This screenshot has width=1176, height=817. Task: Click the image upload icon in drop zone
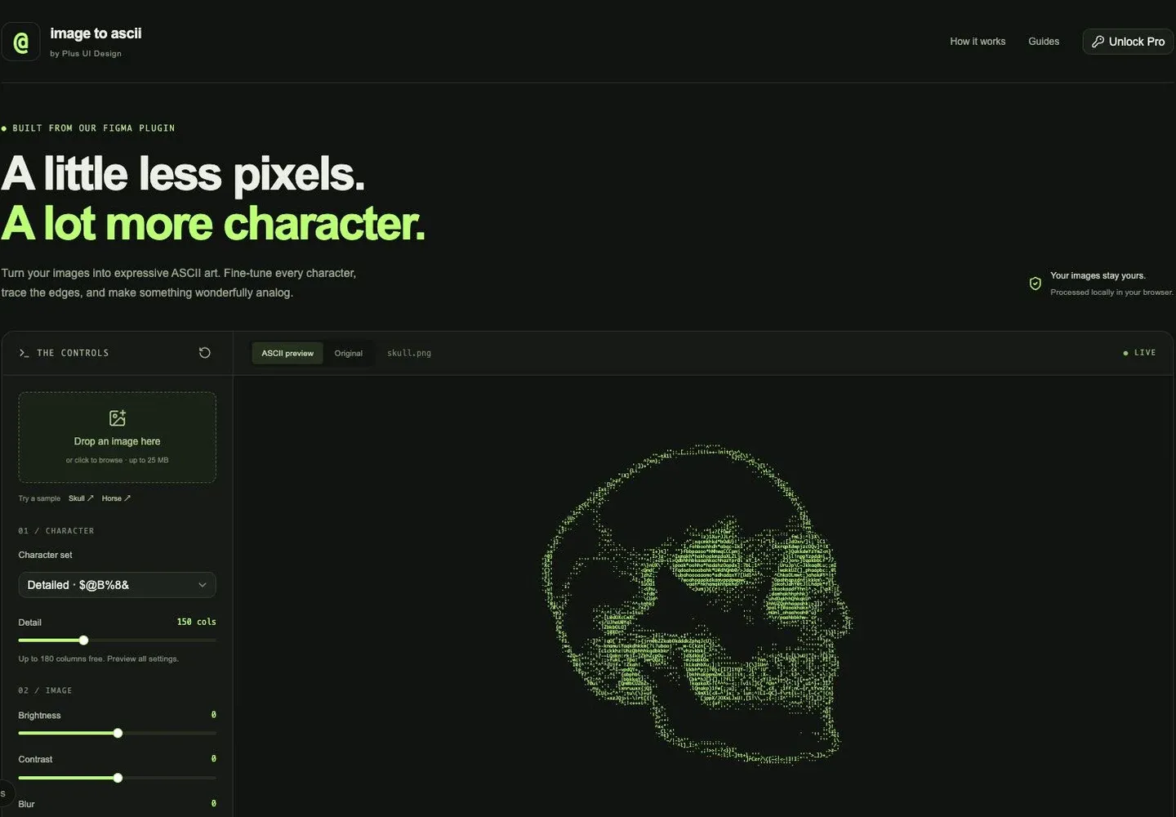point(118,418)
